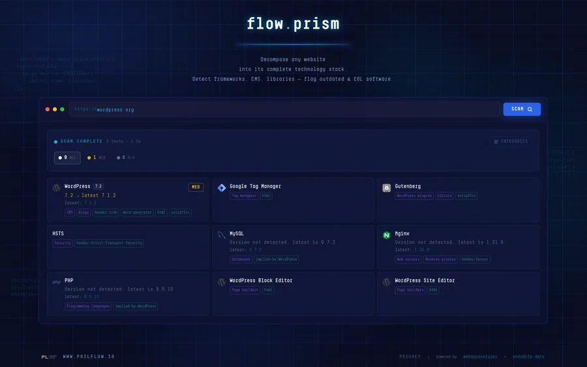Click the Editors tag on Gutenberg
Image resolution: width=587 pixels, height=367 pixels.
tap(444, 196)
